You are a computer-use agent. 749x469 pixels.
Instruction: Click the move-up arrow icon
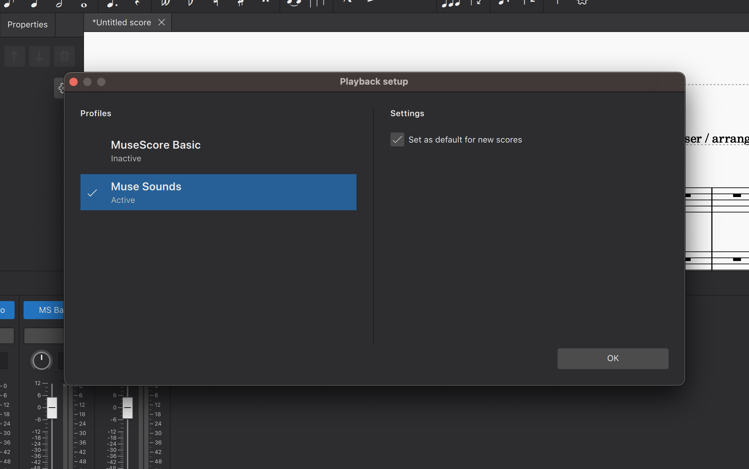(x=14, y=56)
